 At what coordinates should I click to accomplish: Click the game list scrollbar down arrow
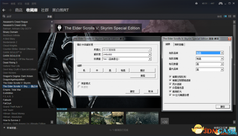click(x=52, y=122)
